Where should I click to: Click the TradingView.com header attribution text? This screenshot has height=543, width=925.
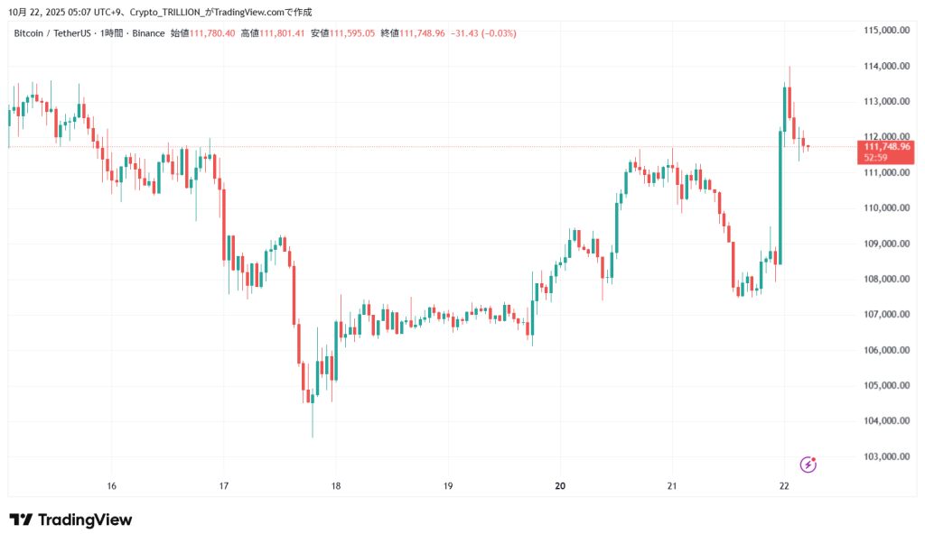click(248, 11)
